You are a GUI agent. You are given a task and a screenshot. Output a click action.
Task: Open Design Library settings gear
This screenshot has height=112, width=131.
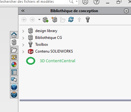pyautogui.click(x=126, y=11)
